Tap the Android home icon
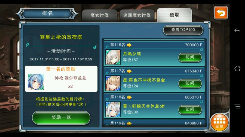Image resolution: width=245 pixels, height=137 pixels. click(x=237, y=68)
